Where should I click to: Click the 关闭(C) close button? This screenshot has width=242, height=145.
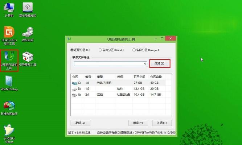point(162,123)
